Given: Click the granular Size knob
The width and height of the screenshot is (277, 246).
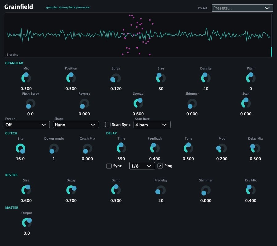Looking at the screenshot, I should click(161, 78).
